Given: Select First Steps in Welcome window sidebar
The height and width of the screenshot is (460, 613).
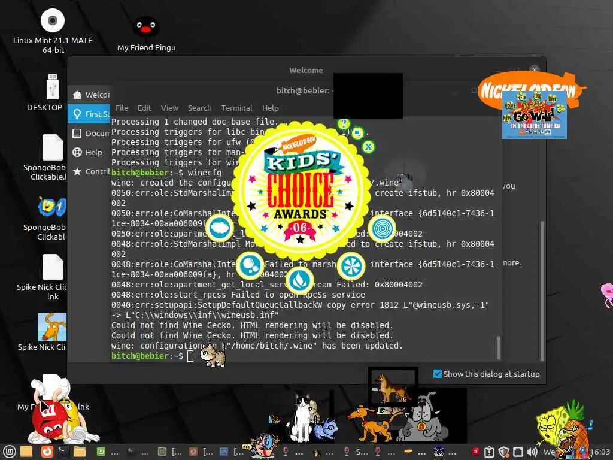Looking at the screenshot, I should 90,114.
